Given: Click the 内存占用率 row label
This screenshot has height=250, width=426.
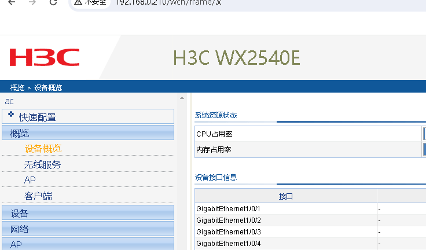Looking at the screenshot, I should (x=214, y=150).
